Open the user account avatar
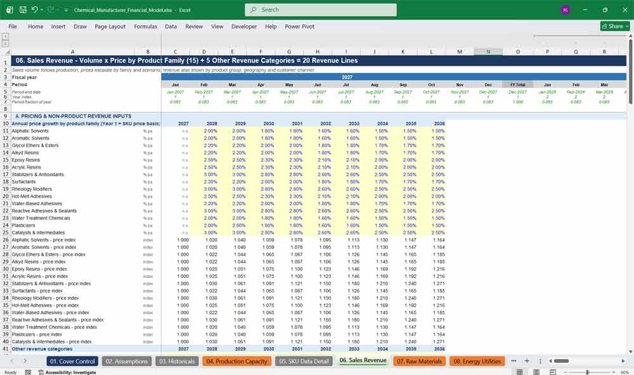Viewport: 634px width, 375px height. pos(566,10)
